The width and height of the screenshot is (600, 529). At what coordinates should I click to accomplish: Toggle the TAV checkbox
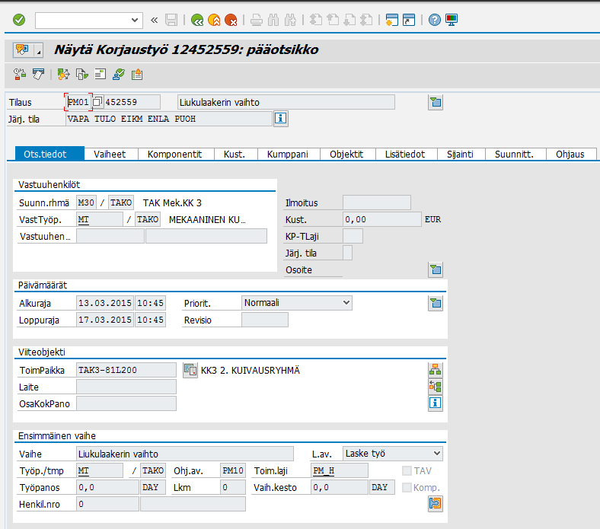click(407, 471)
